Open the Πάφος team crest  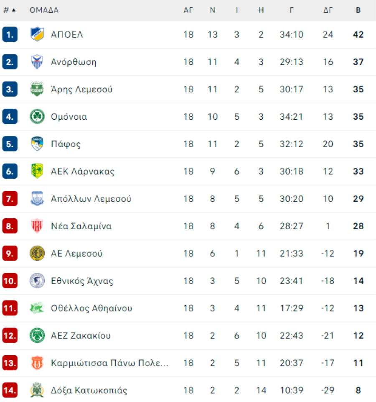37,143
